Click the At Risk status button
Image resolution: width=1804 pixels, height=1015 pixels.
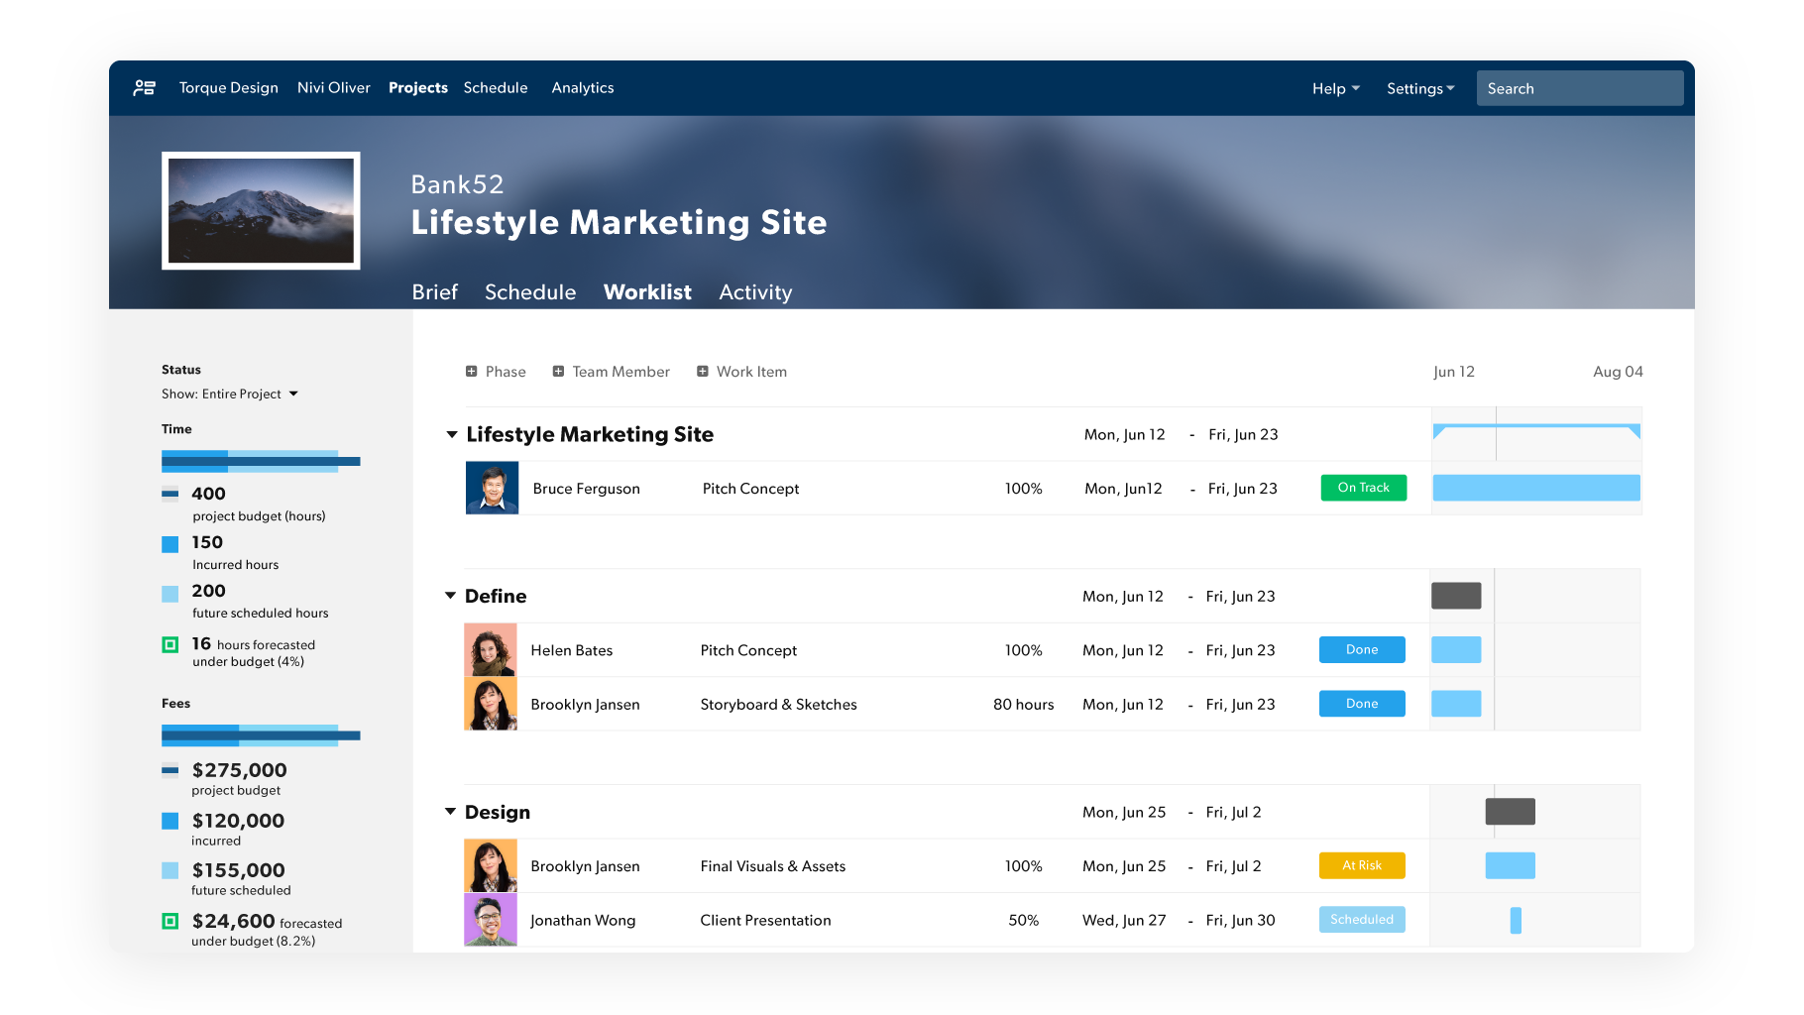[1361, 865]
